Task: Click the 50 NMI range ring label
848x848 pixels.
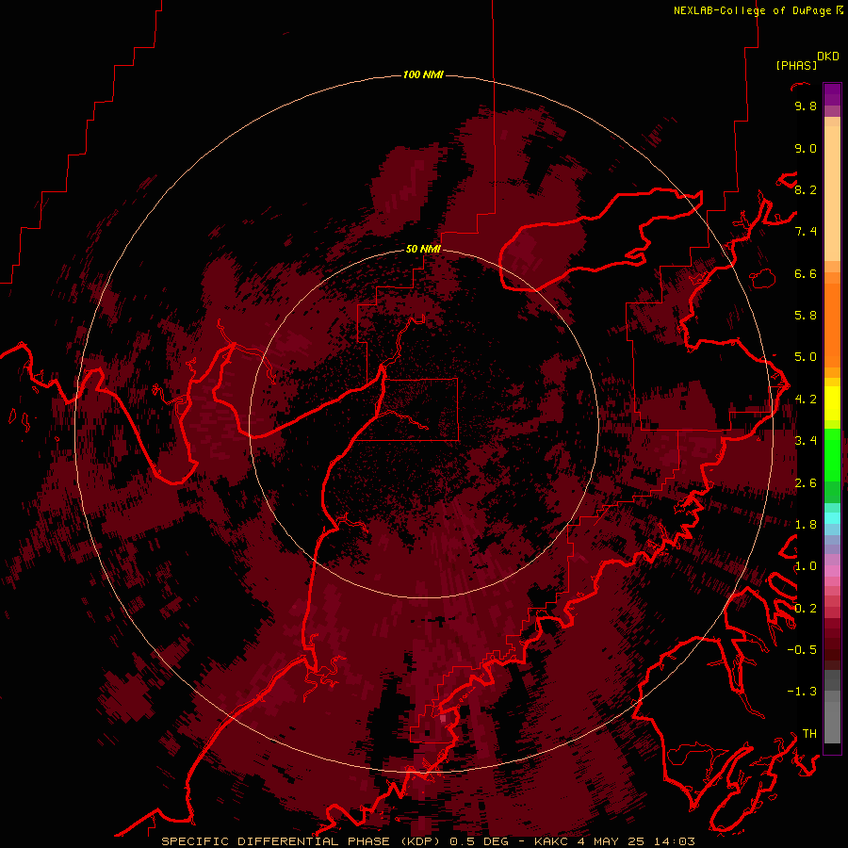Action: click(423, 249)
